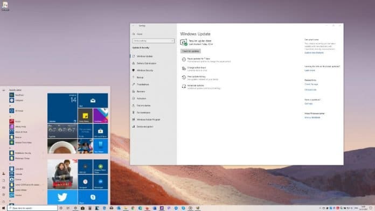375x211 pixels.
Task: Click Pause updates for 7 days
Action: (x=207, y=60)
